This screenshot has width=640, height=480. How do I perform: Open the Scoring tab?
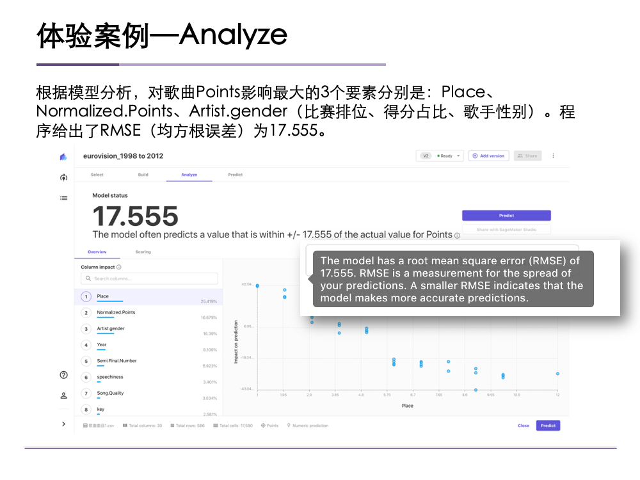pos(143,252)
